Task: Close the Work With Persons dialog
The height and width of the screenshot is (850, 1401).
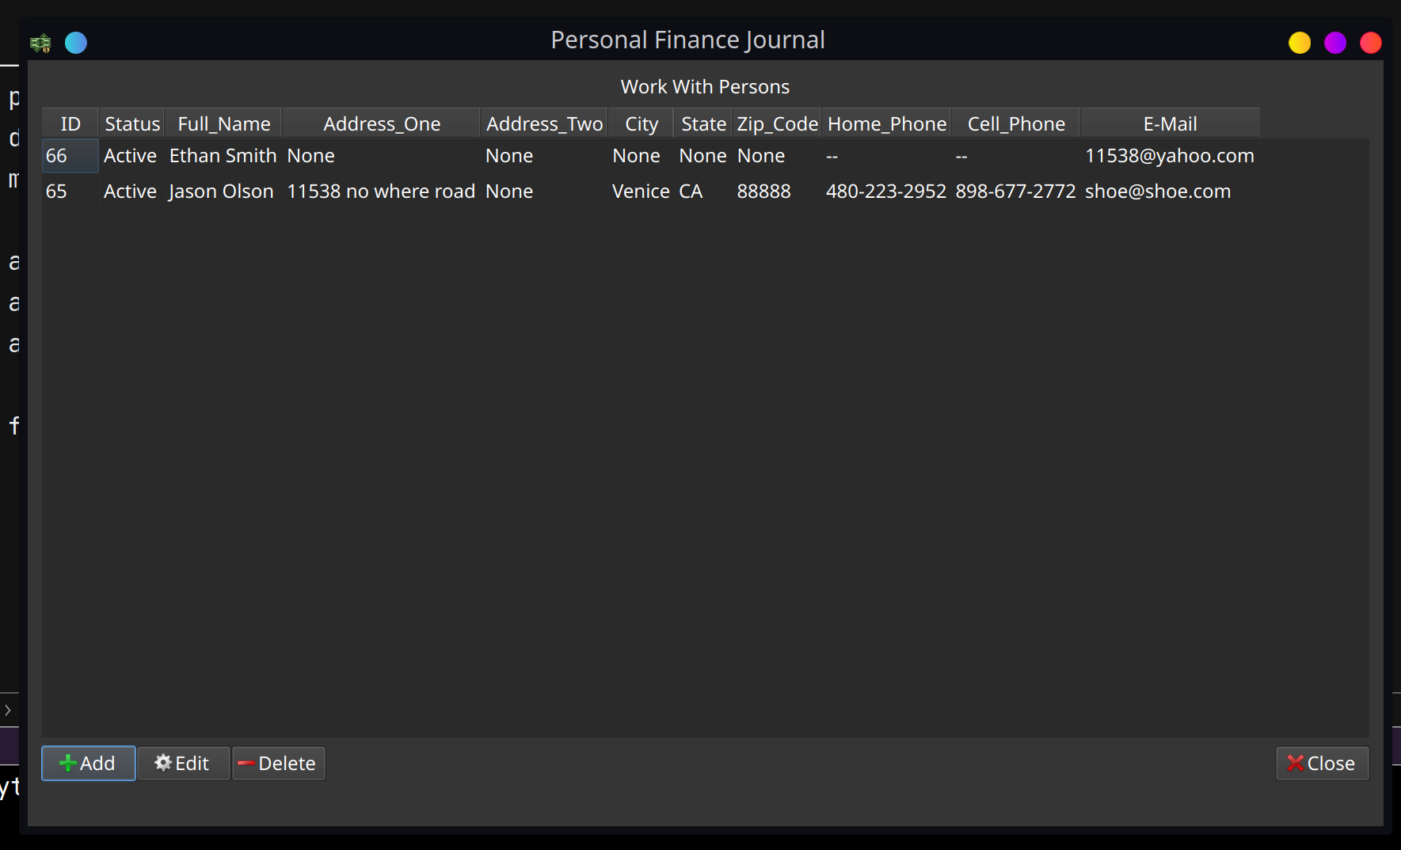Action: pos(1321,763)
